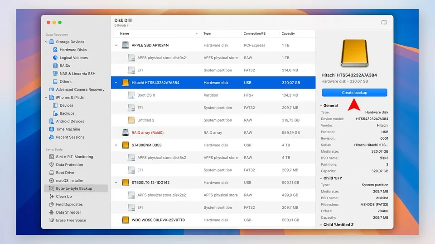The width and height of the screenshot is (435, 244).
Task: Click the Offset value 20480
Action: (x=383, y=211)
